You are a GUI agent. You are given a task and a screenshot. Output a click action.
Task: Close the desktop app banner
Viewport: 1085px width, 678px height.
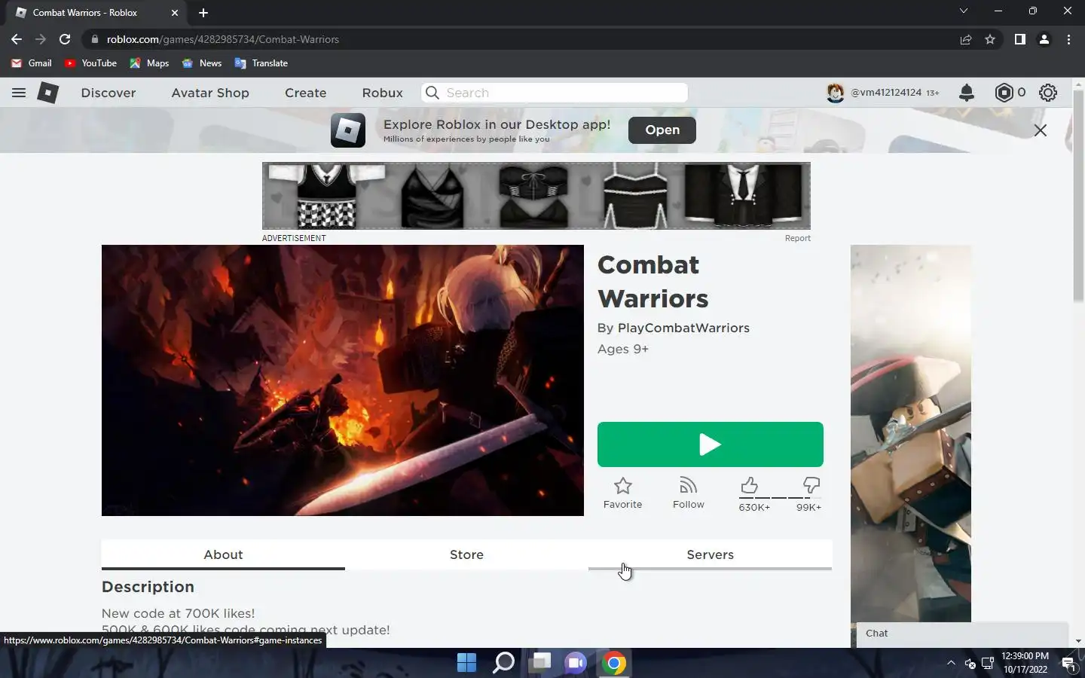(1041, 130)
